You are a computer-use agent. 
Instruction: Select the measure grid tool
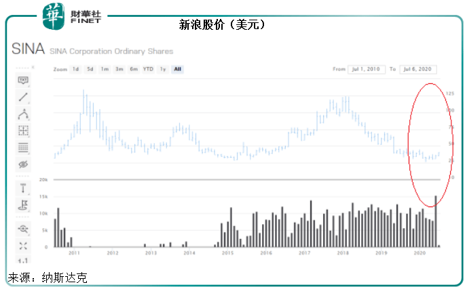[x=23, y=131]
